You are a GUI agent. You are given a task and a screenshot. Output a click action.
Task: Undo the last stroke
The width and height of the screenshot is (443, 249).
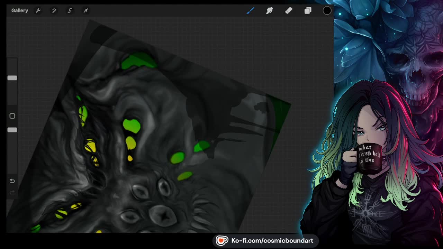12,181
